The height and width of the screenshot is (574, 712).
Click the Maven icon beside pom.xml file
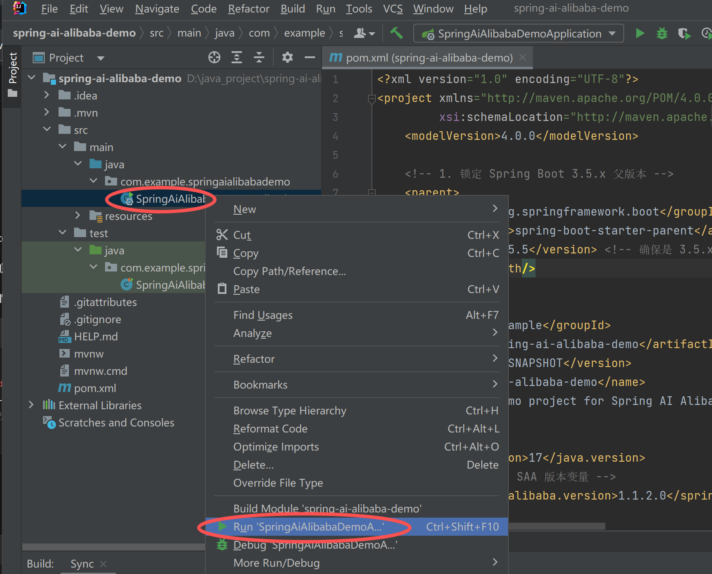tap(65, 388)
